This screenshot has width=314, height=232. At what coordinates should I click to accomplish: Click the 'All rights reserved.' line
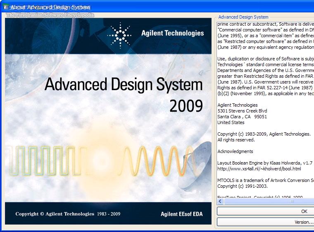236,140
